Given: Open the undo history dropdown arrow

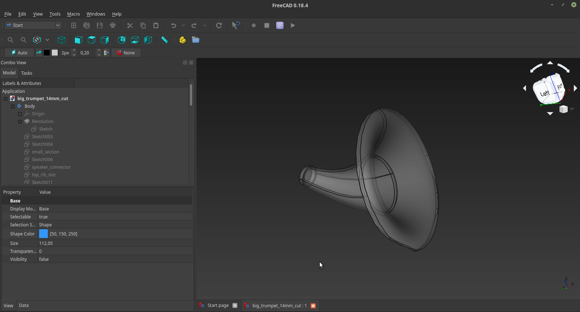Looking at the screenshot, I should 183,25.
